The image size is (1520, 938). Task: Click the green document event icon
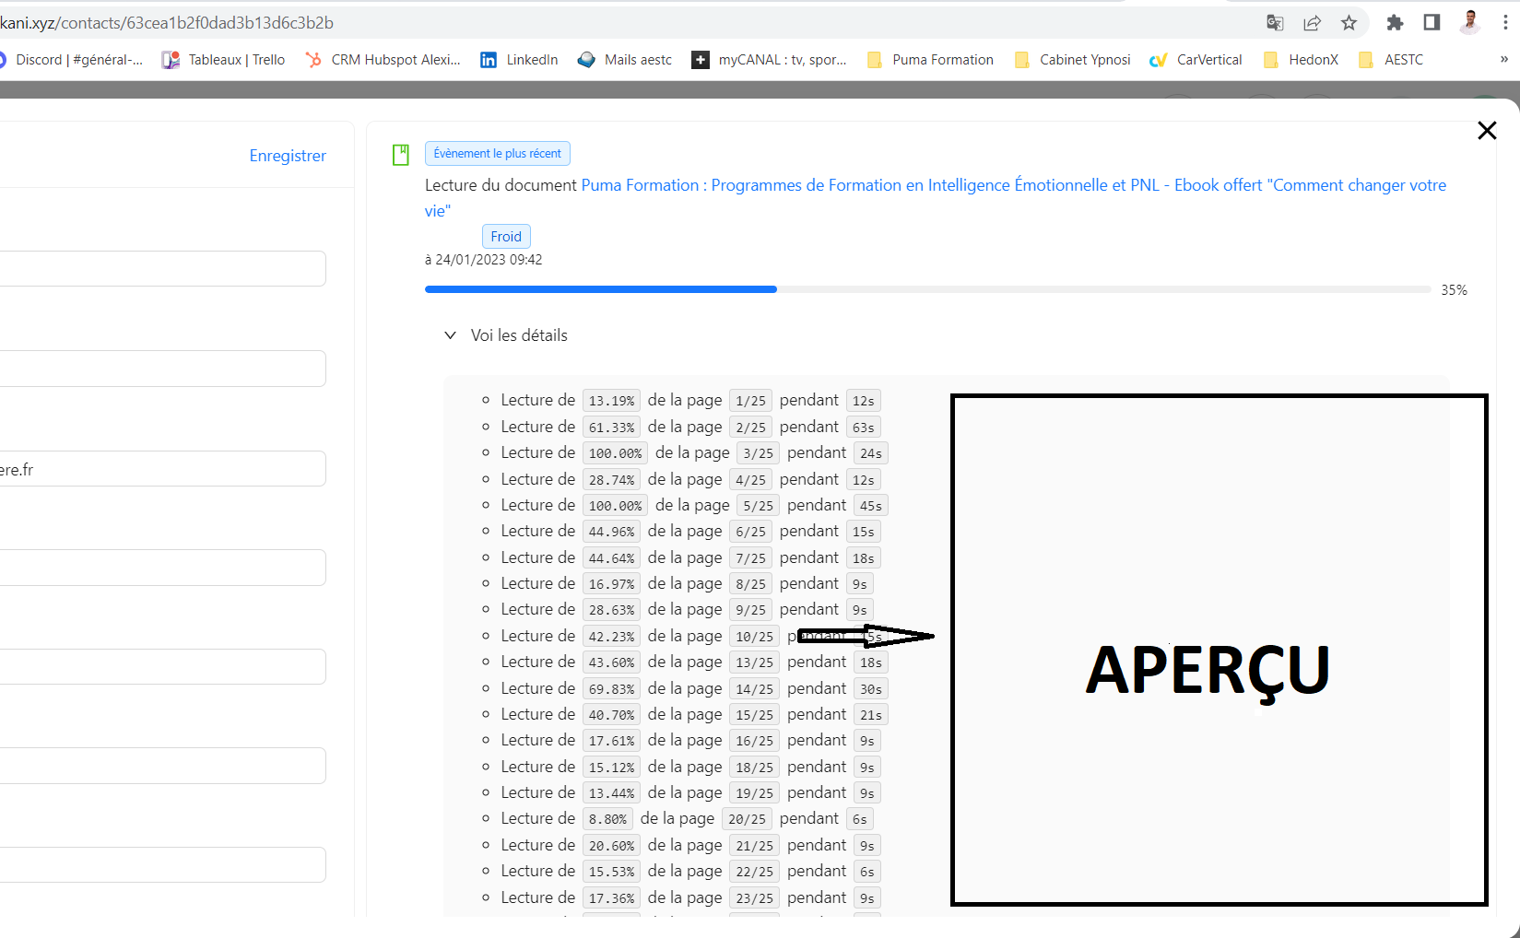(x=401, y=155)
